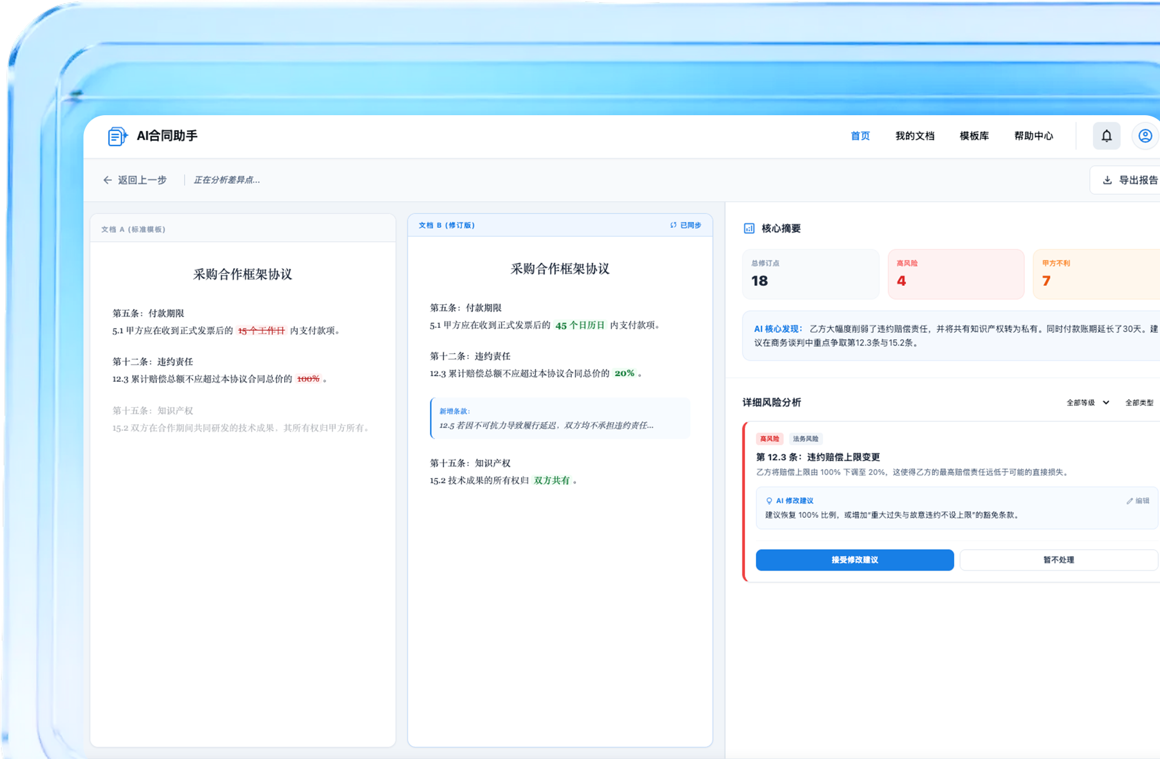Select the 总修订点 18 summary card
The width and height of the screenshot is (1160, 759).
[x=811, y=274]
